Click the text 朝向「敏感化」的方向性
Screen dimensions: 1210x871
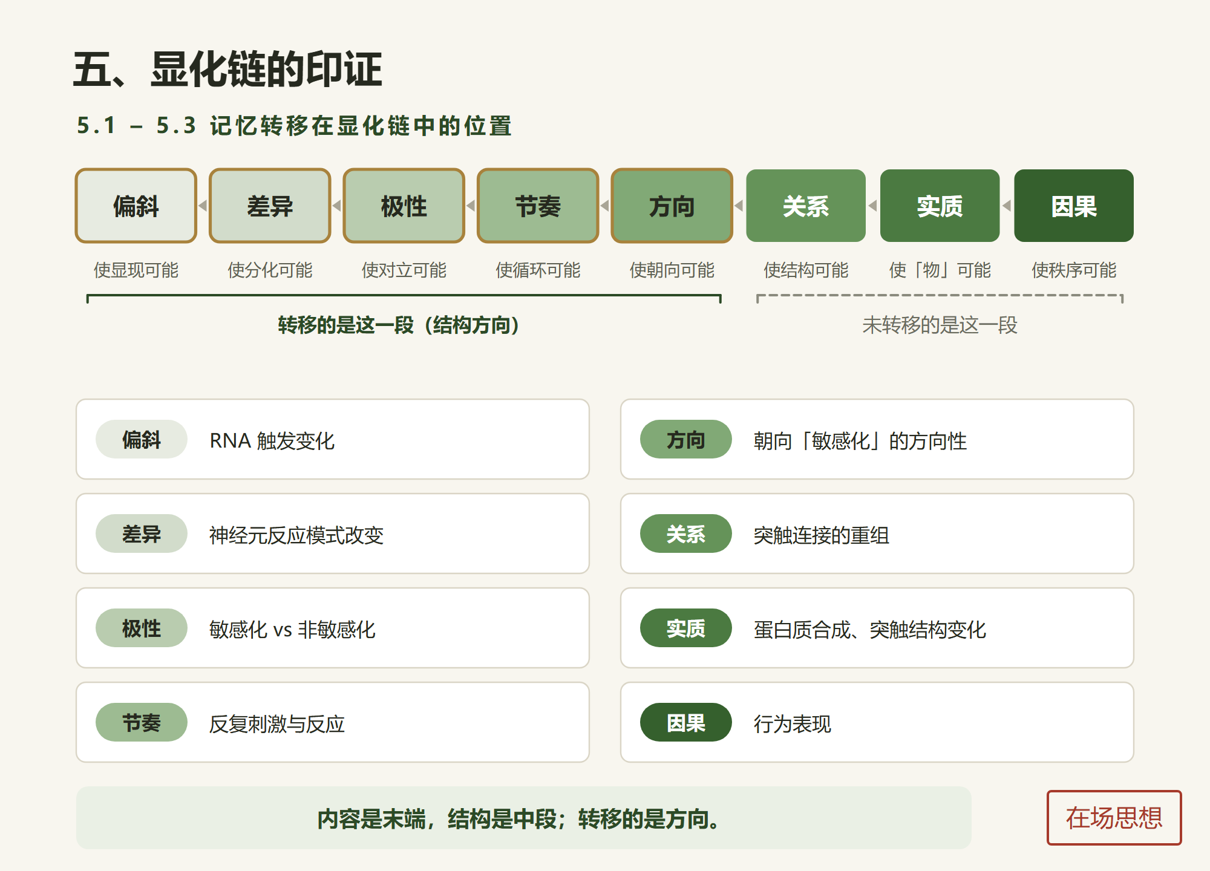860,440
